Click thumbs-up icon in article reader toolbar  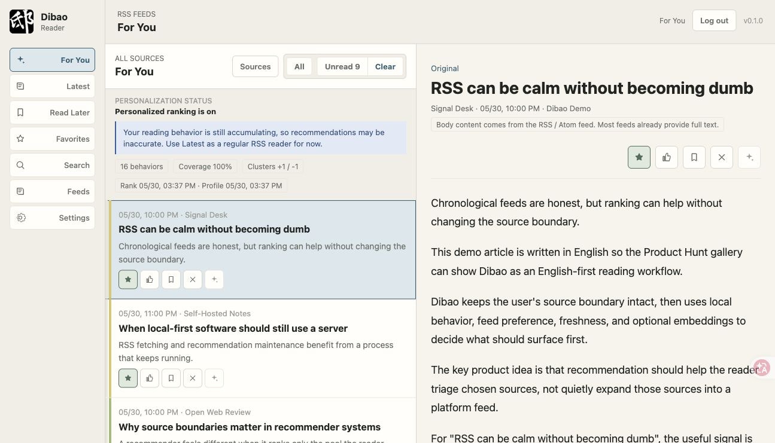pos(667,157)
